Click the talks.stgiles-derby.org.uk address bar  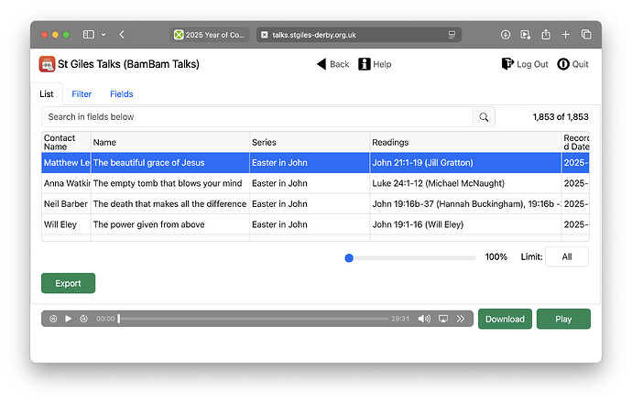pyautogui.click(x=359, y=35)
